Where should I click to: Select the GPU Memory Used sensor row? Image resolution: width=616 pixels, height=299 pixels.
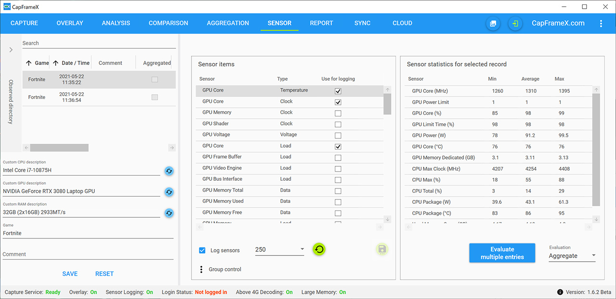pyautogui.click(x=289, y=201)
